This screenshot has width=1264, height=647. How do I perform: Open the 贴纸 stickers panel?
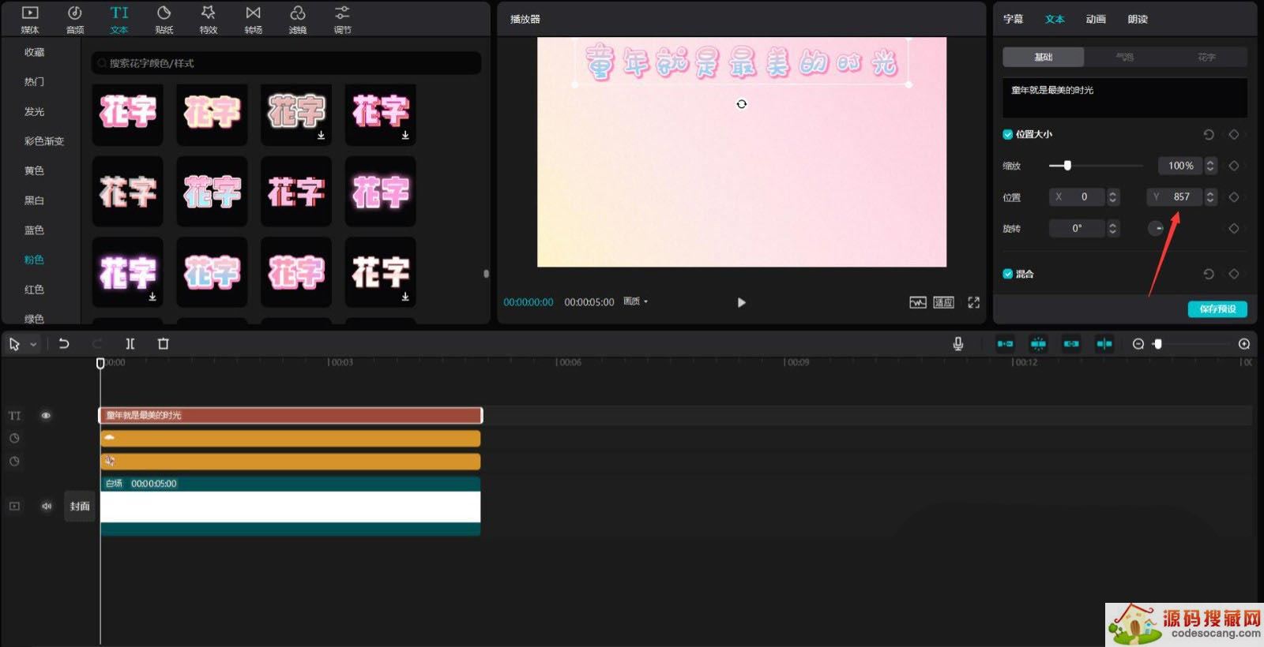click(164, 19)
